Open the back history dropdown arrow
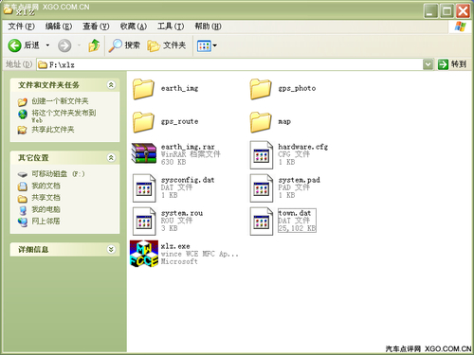 [47, 45]
